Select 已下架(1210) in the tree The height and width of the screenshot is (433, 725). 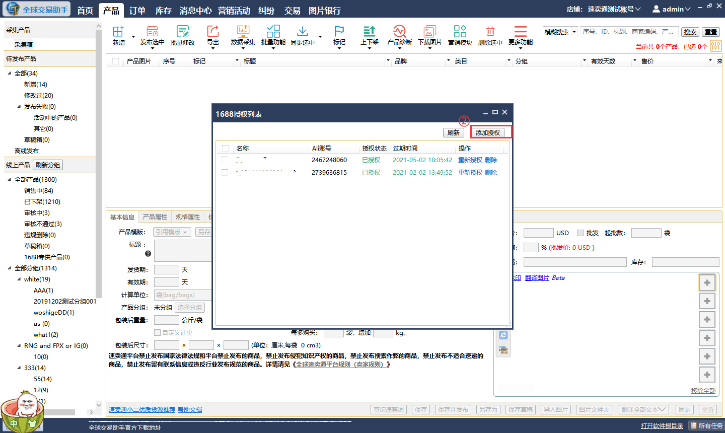pos(42,201)
